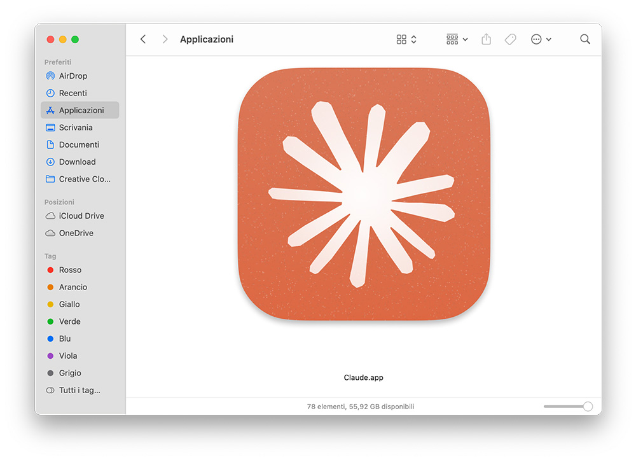This screenshot has height=460, width=636.
Task: Filter by the Giallo tag
Action: point(80,304)
